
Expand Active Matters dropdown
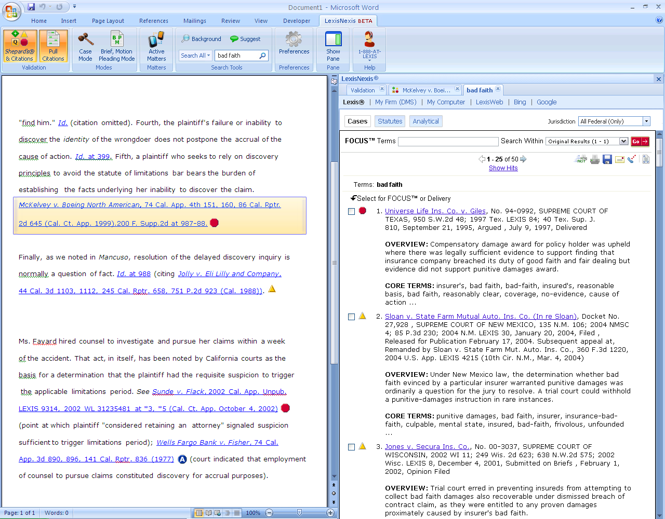(x=156, y=46)
